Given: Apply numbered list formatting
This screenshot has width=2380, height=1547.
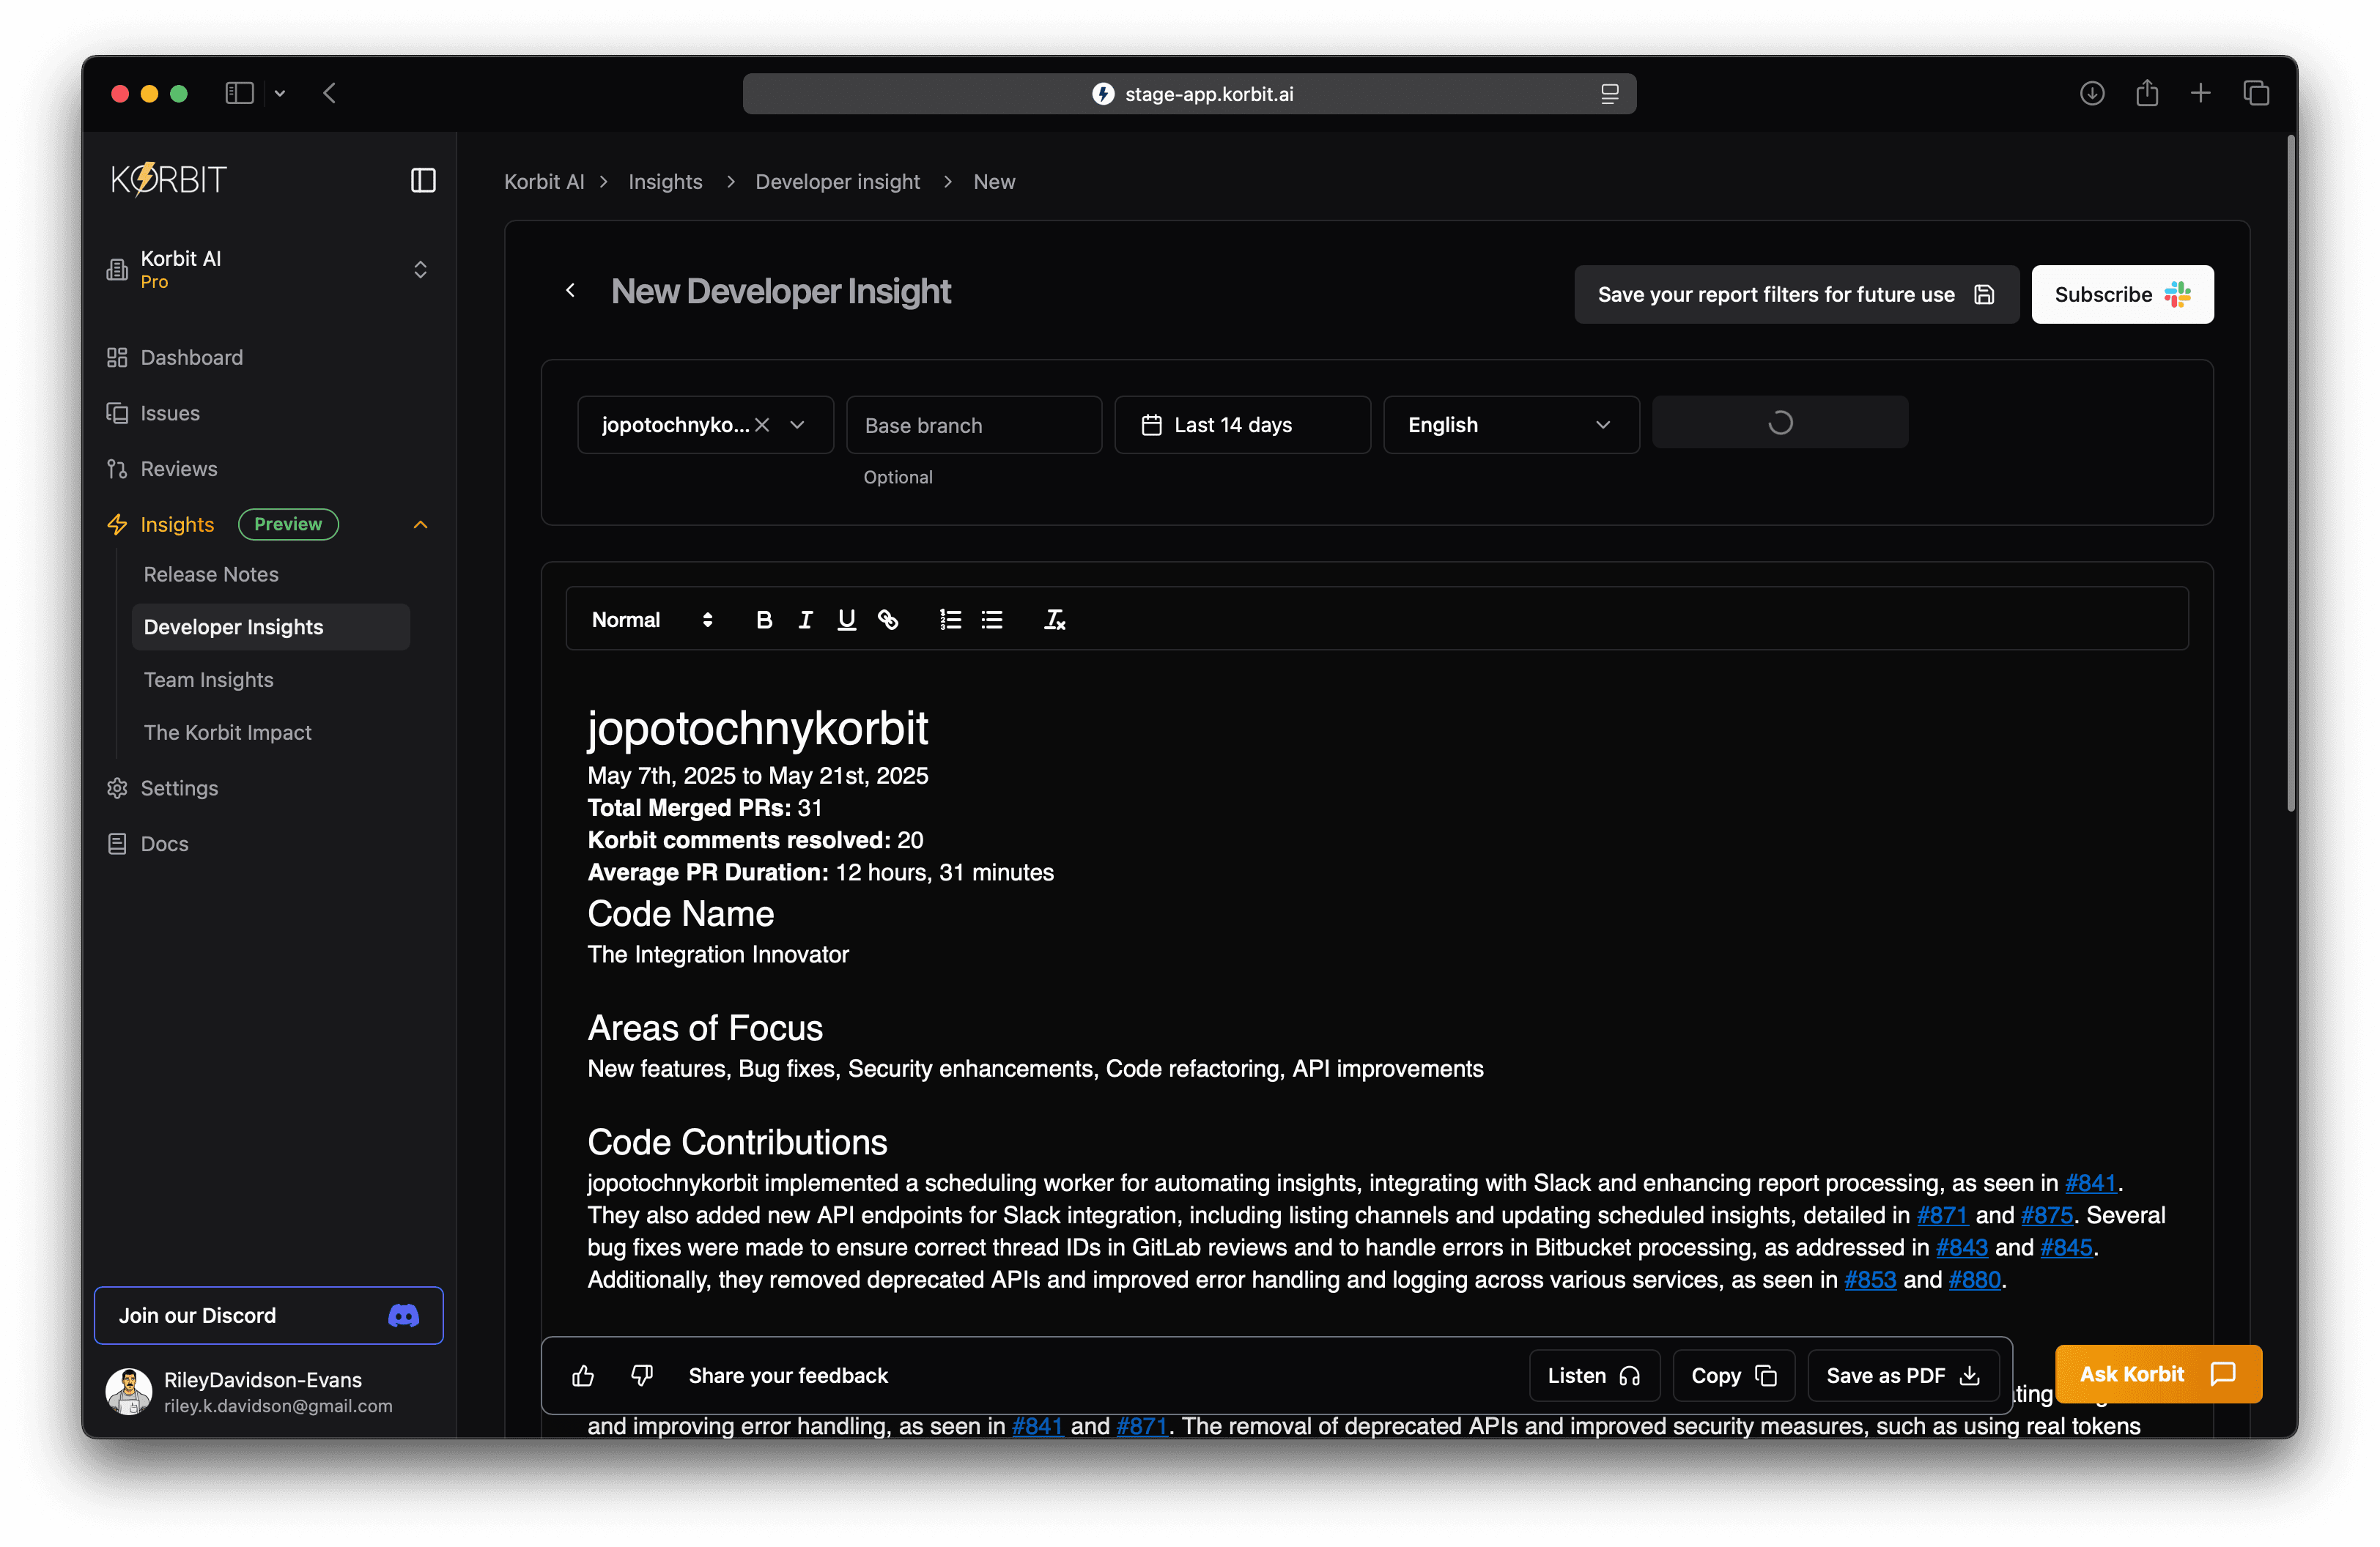Looking at the screenshot, I should click(x=950, y=620).
